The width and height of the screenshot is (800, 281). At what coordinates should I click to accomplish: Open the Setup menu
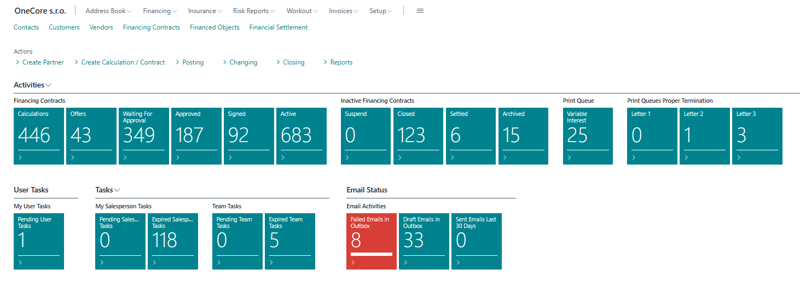[381, 11]
